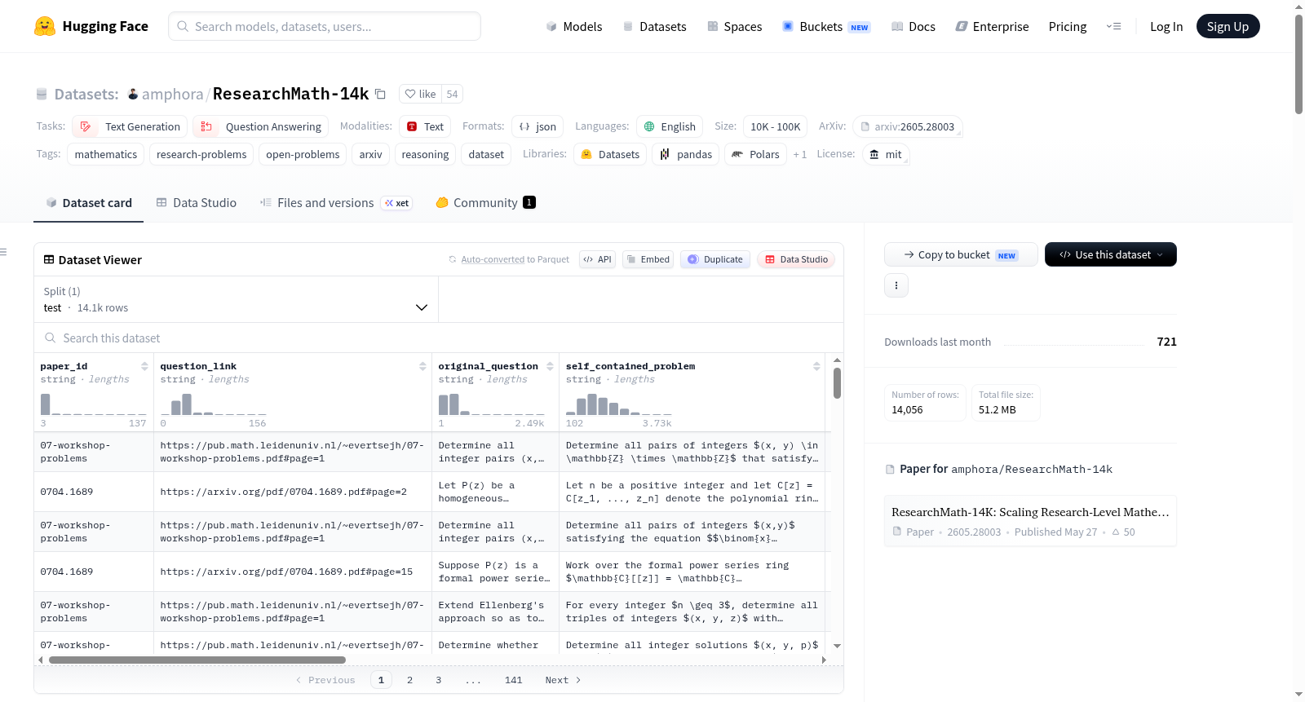This screenshot has height=702, width=1305.
Task: Click the Dataset Viewer table icon
Action: (49, 259)
